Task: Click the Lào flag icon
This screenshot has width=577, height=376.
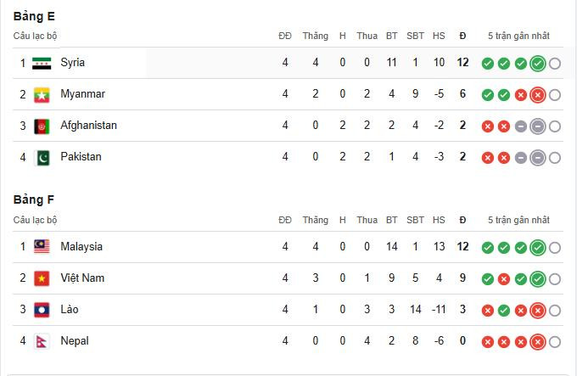Action: click(x=42, y=310)
